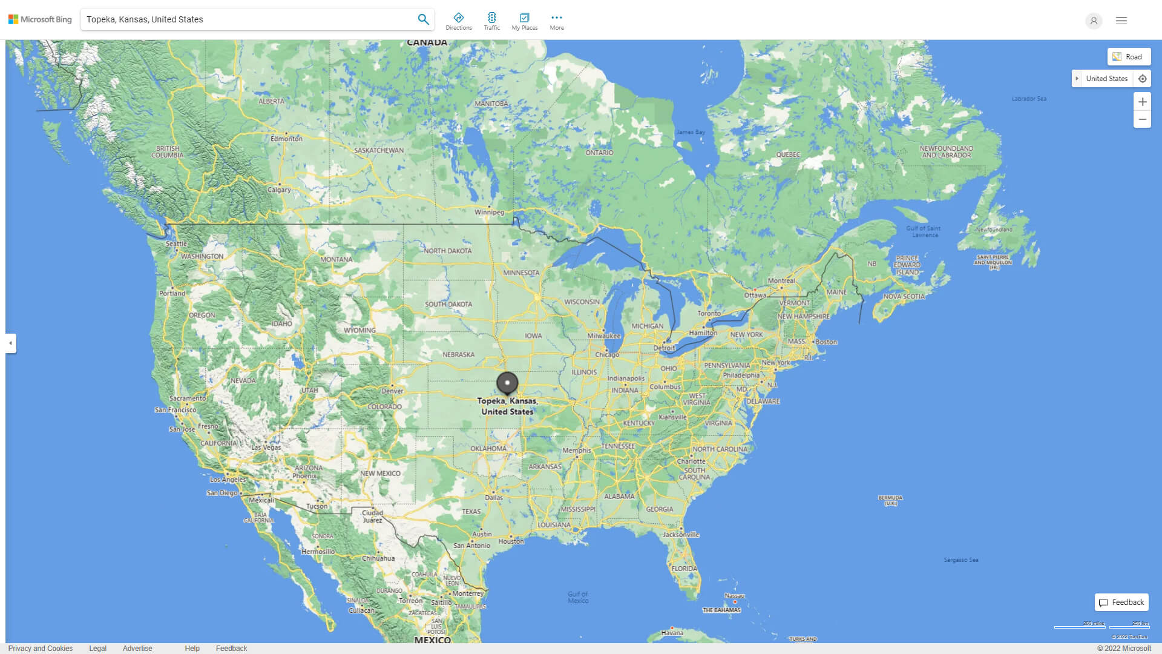Toggle the left panel collapse arrow
The image size is (1162, 654).
tap(10, 343)
